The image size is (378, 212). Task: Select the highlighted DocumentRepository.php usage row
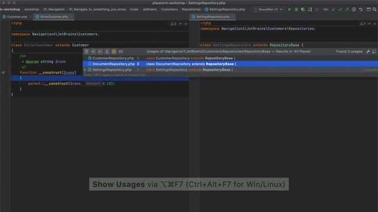(230, 64)
